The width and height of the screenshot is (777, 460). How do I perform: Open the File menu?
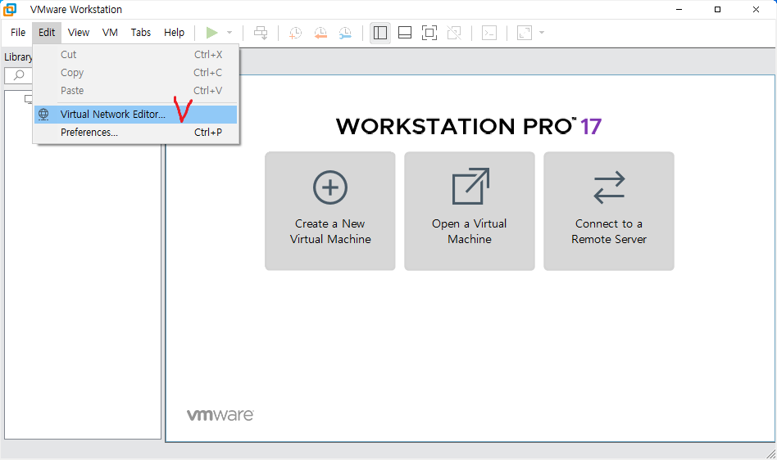coord(18,33)
